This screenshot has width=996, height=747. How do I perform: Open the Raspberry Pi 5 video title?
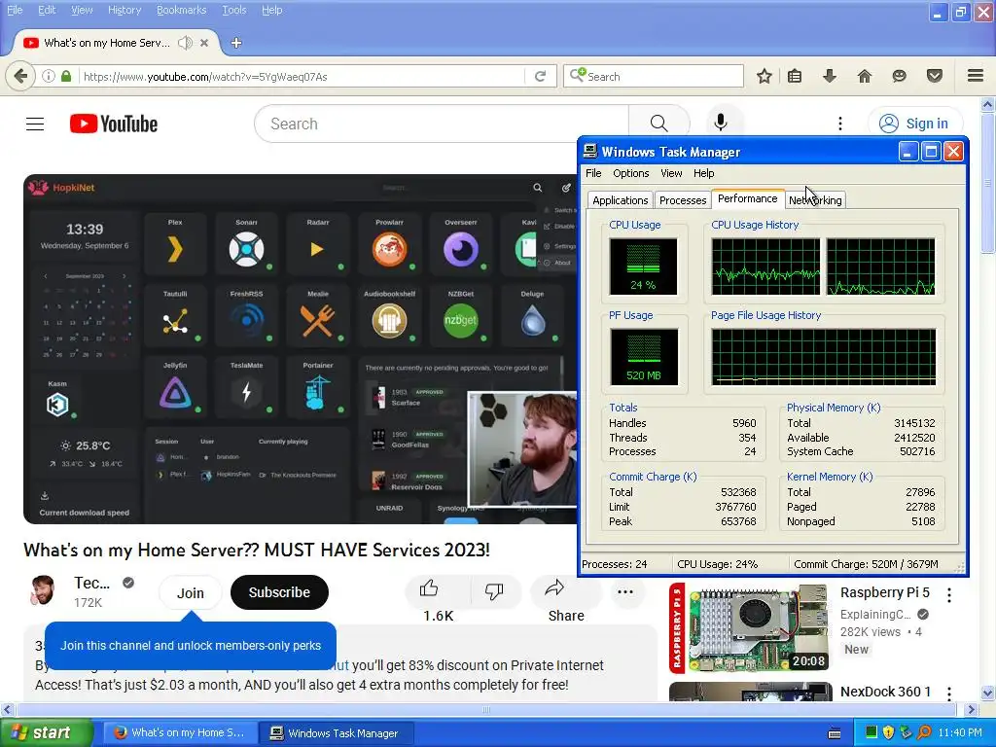(884, 592)
